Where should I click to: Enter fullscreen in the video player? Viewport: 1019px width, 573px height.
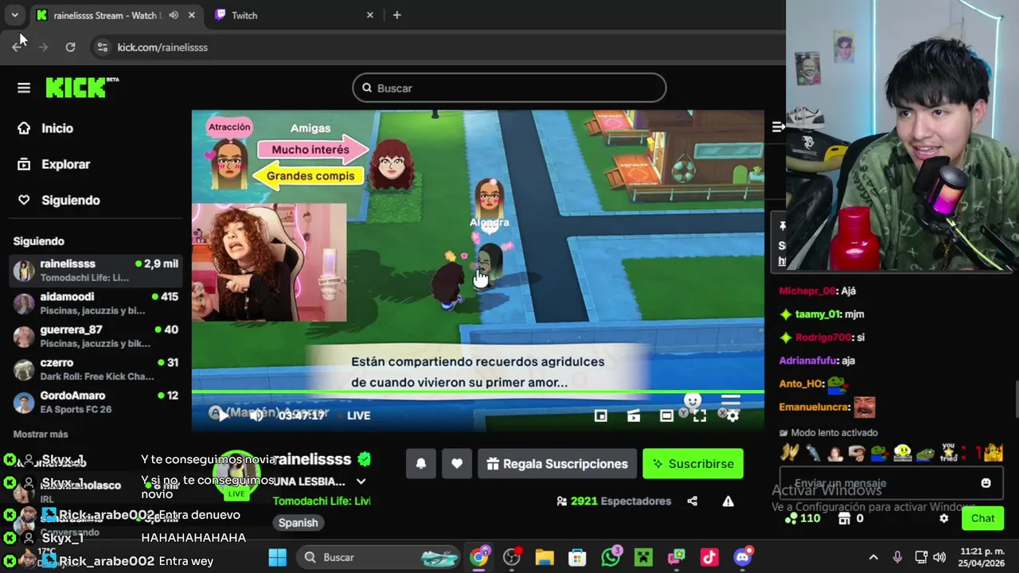click(699, 415)
